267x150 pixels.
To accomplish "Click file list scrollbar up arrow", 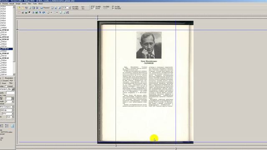I will 14,7.
